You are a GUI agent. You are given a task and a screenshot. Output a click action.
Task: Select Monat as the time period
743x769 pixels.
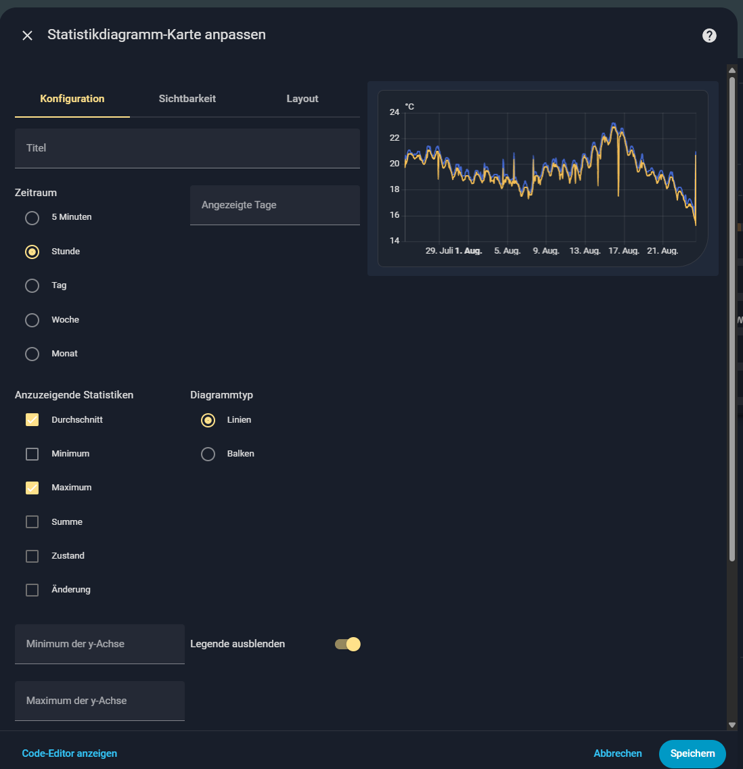32,354
